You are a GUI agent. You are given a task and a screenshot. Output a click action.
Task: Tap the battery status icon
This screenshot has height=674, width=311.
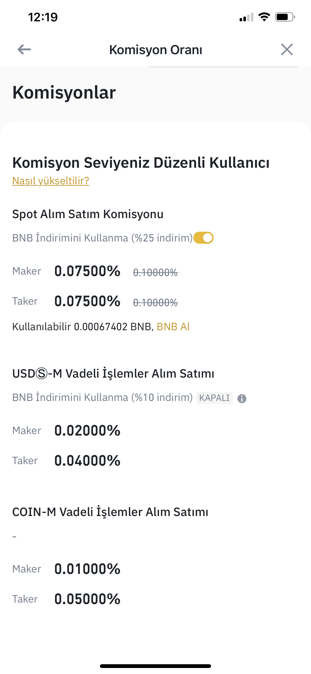click(x=285, y=17)
